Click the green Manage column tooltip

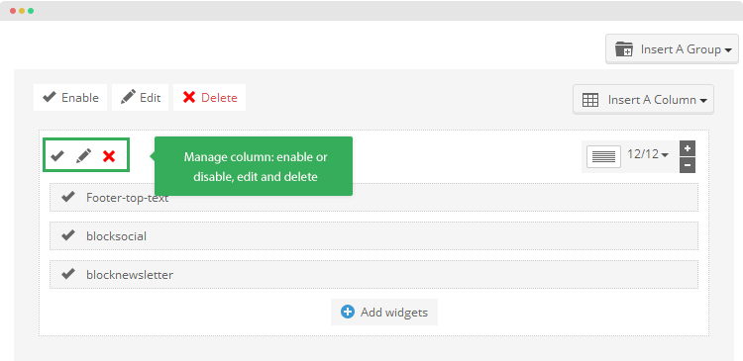pyautogui.click(x=254, y=166)
